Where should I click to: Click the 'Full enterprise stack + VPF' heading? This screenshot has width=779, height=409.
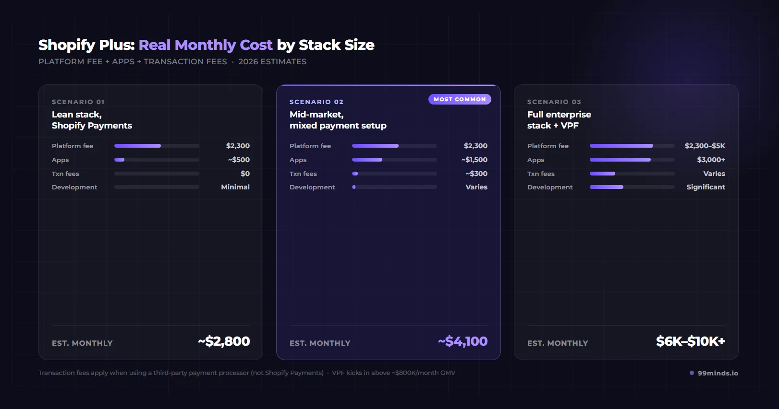click(559, 120)
